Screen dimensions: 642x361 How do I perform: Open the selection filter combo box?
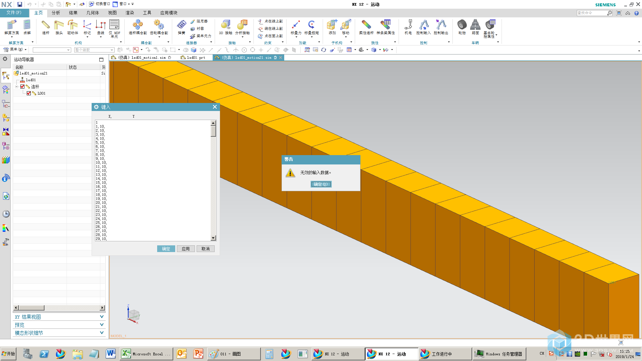52,50
